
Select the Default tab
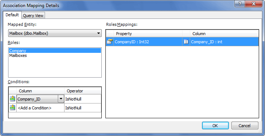(x=12, y=15)
